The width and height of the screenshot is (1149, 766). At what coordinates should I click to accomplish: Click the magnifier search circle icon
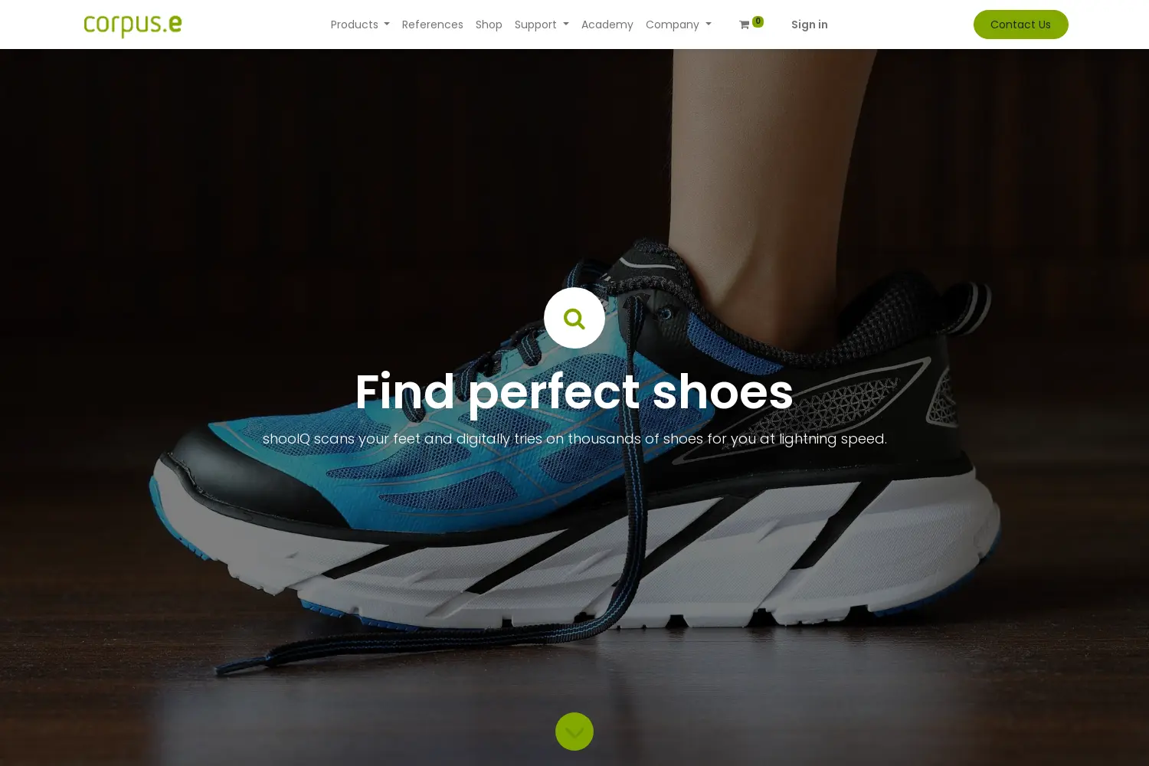click(x=574, y=318)
